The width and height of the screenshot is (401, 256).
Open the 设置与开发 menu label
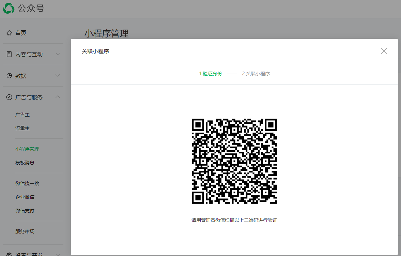coord(29,254)
